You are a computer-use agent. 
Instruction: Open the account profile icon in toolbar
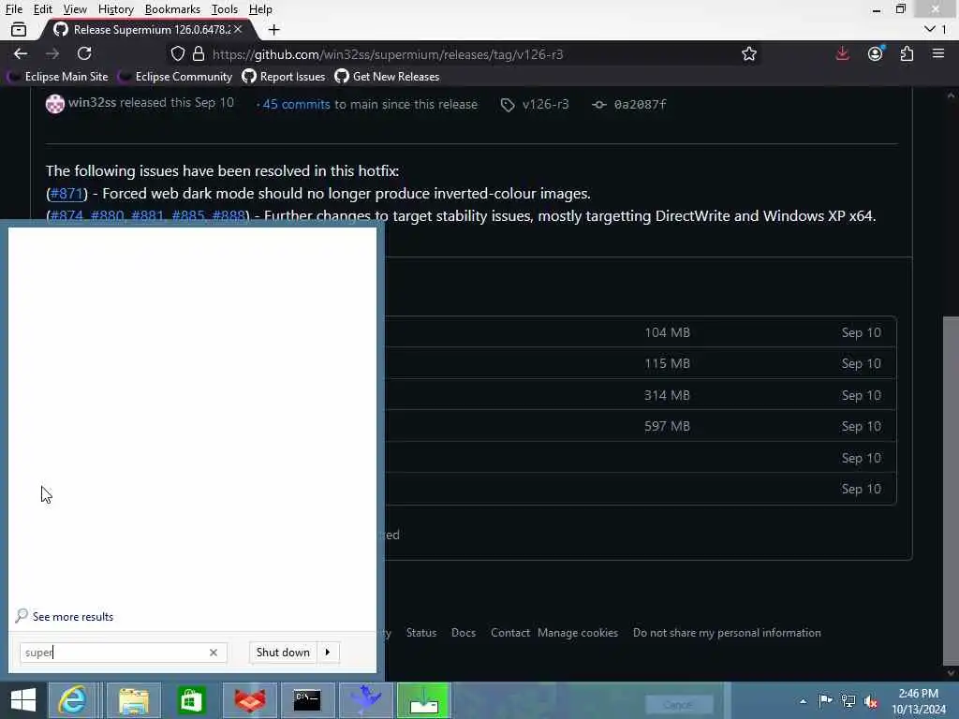tap(876, 53)
